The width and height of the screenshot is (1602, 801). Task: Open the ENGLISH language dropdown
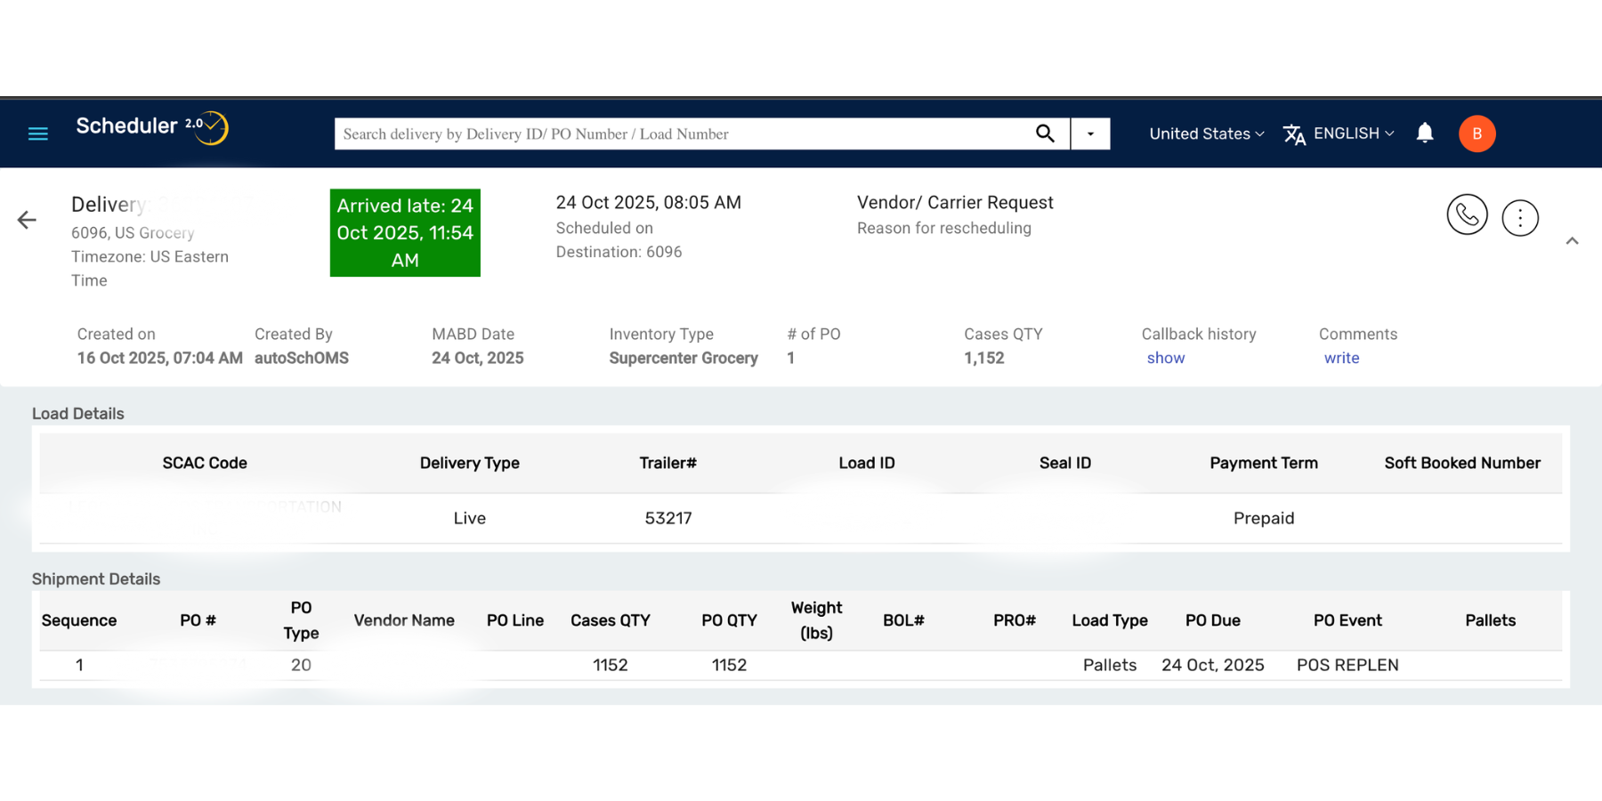pos(1347,133)
